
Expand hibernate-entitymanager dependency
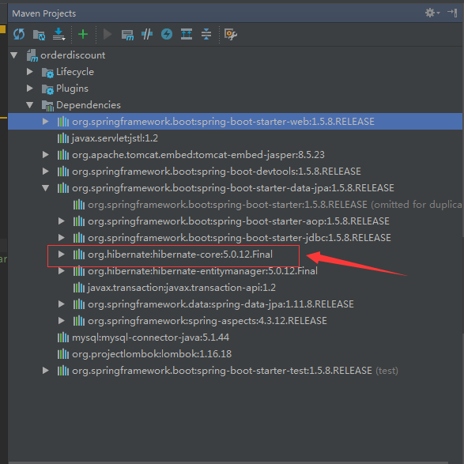61,271
